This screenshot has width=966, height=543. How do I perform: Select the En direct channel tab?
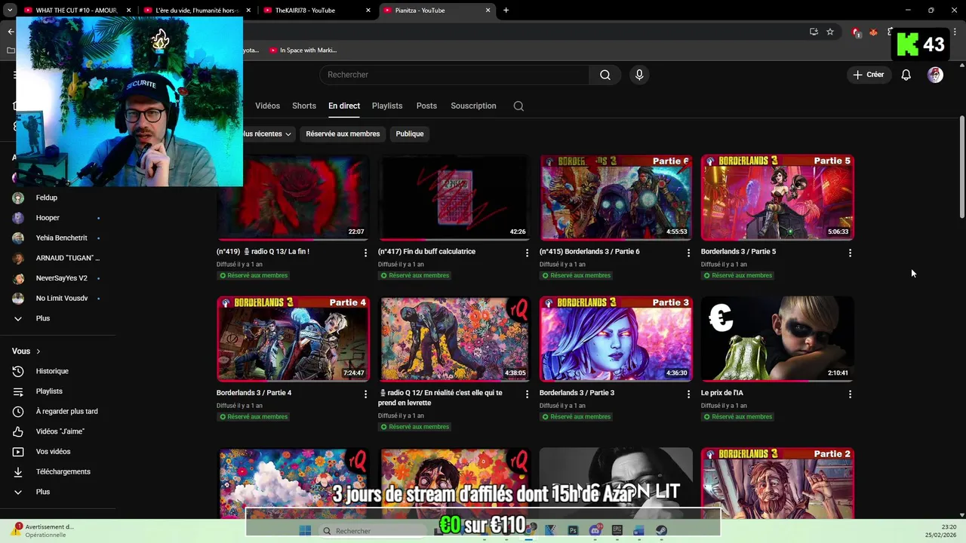point(344,106)
